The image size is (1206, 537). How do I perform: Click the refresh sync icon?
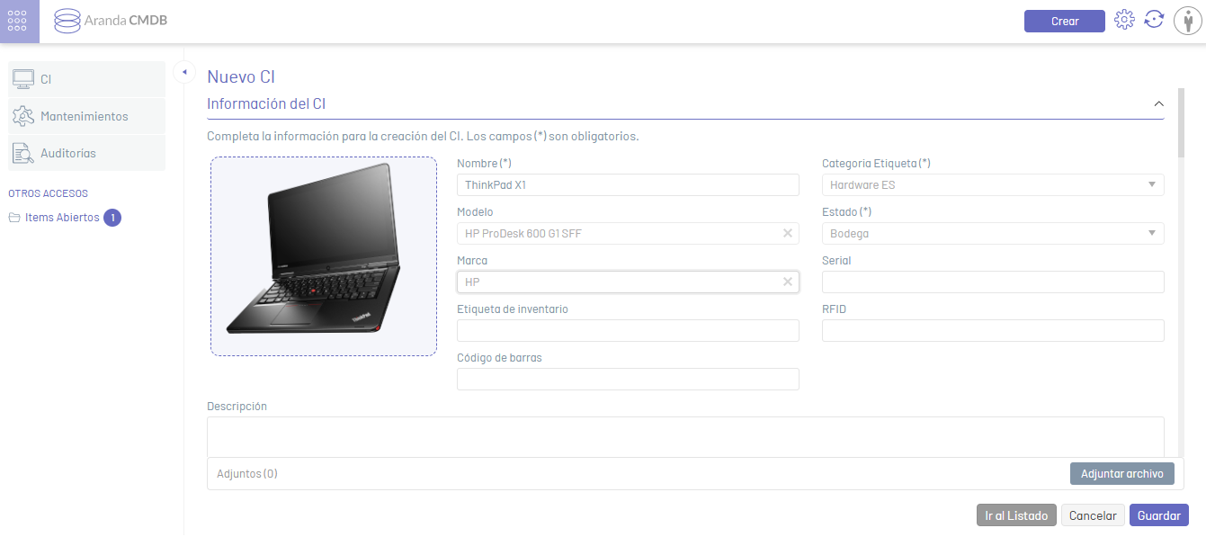(1154, 20)
